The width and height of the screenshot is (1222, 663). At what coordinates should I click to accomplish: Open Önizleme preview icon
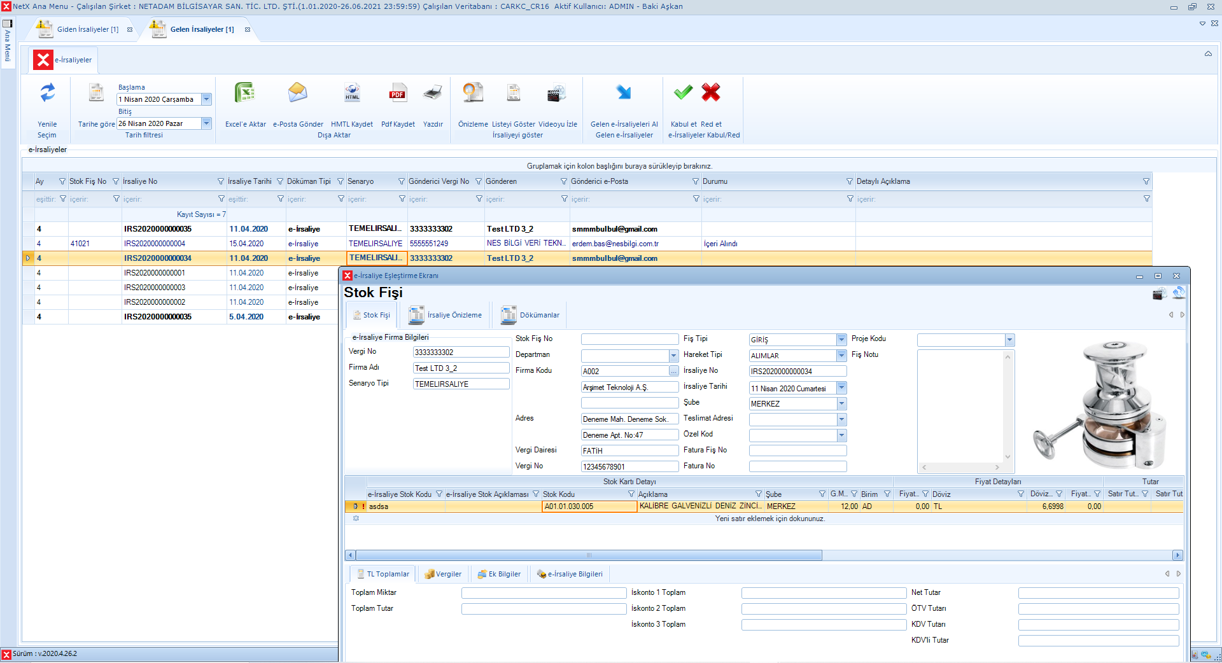tap(473, 94)
